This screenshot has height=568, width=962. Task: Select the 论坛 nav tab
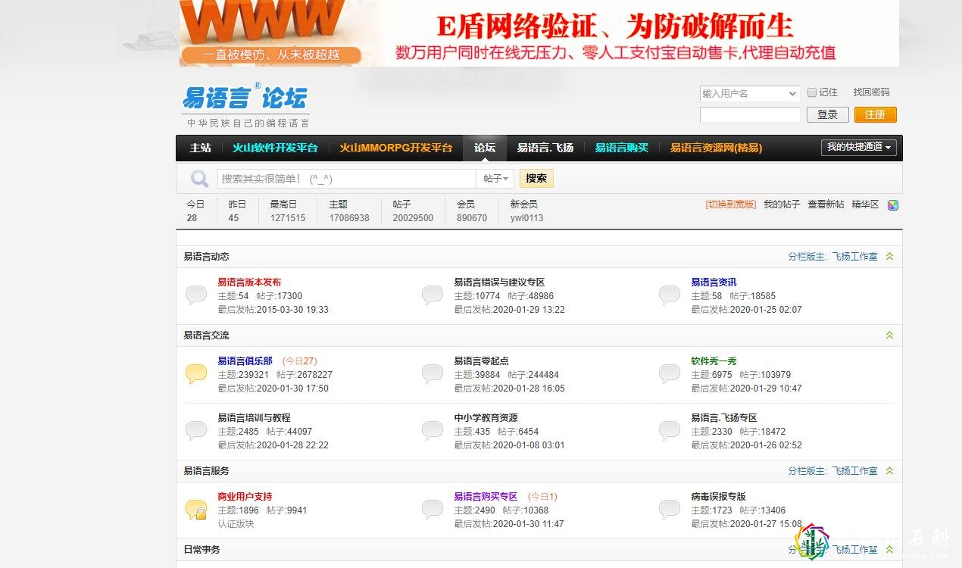(485, 148)
